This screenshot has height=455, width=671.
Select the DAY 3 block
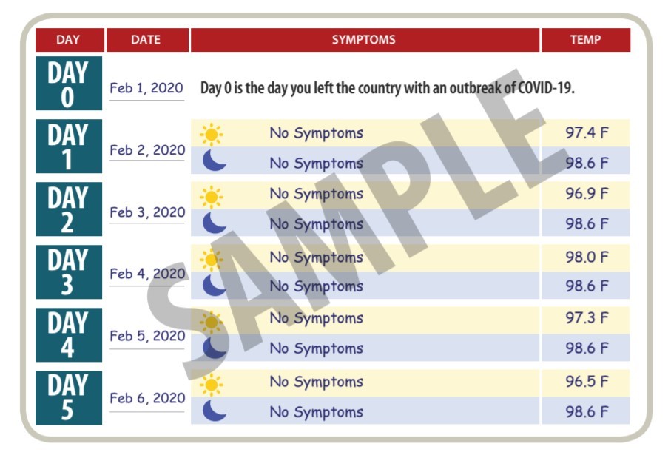coord(69,272)
